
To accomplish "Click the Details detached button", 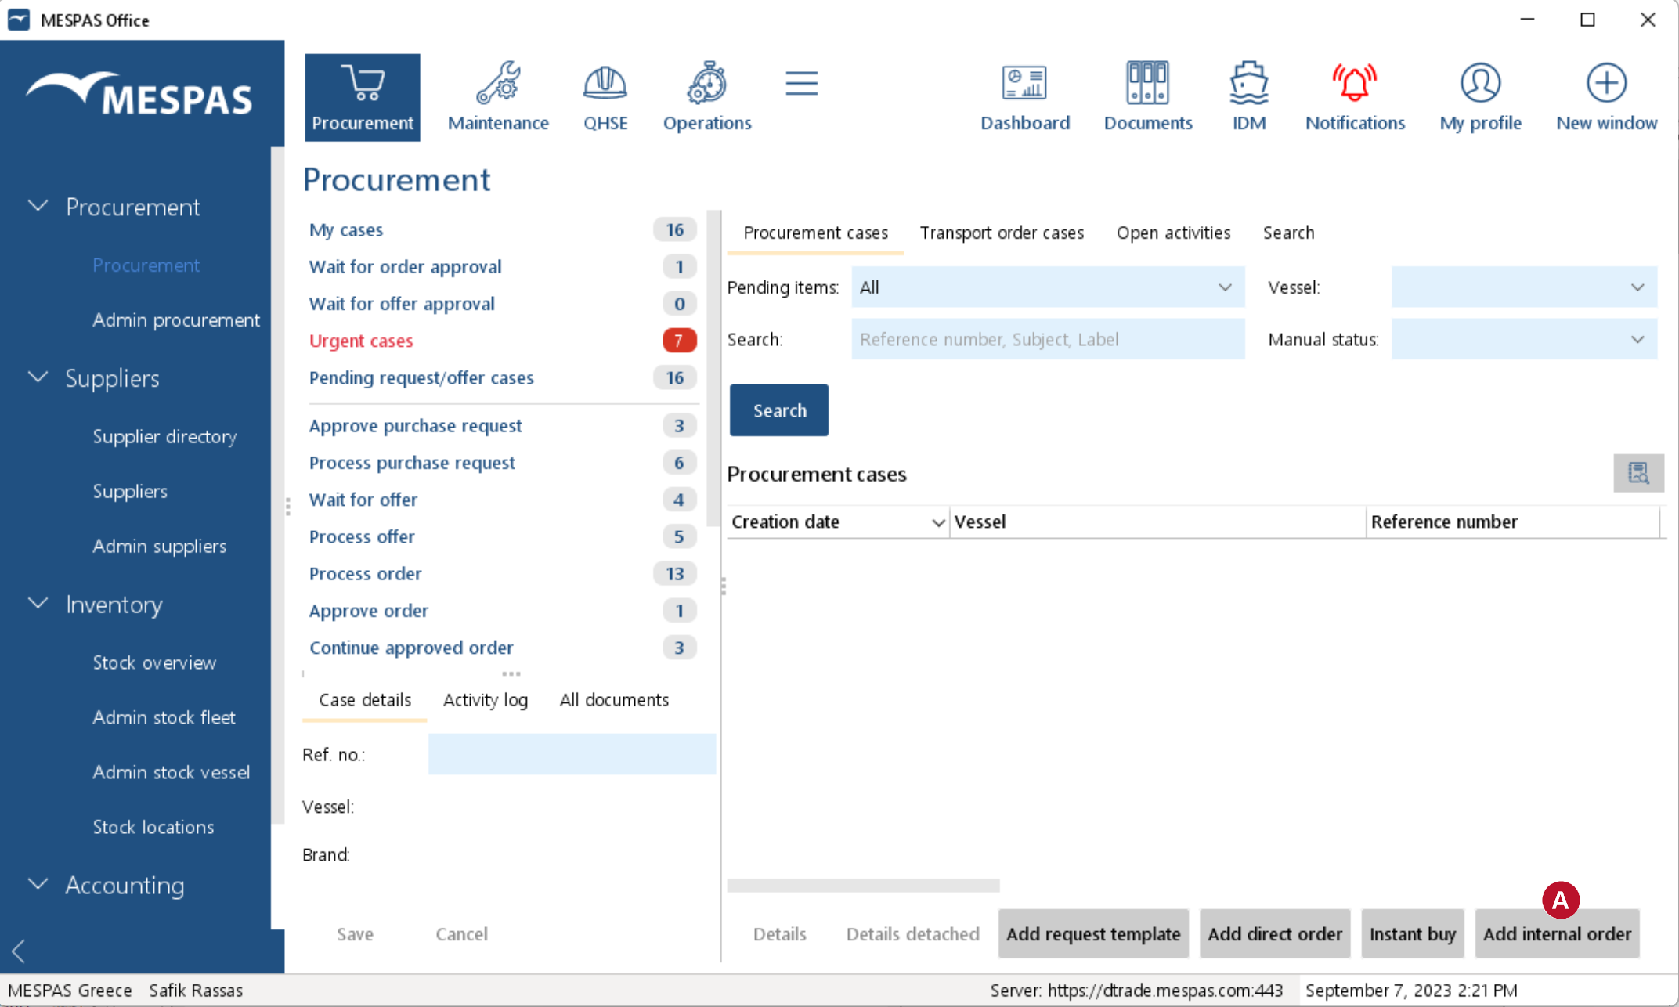I will [912, 933].
